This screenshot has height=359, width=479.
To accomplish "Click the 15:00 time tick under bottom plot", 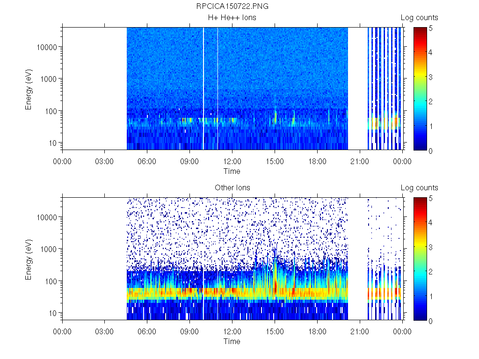I will (275, 331).
